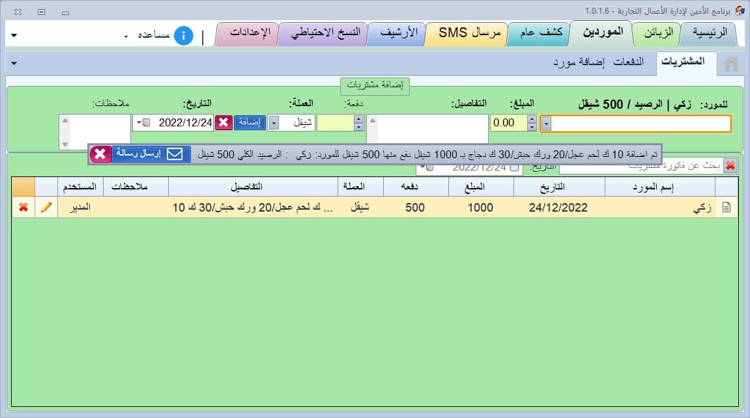
Task: Open the date field dropdown arrow in the form
Action: pos(139,123)
